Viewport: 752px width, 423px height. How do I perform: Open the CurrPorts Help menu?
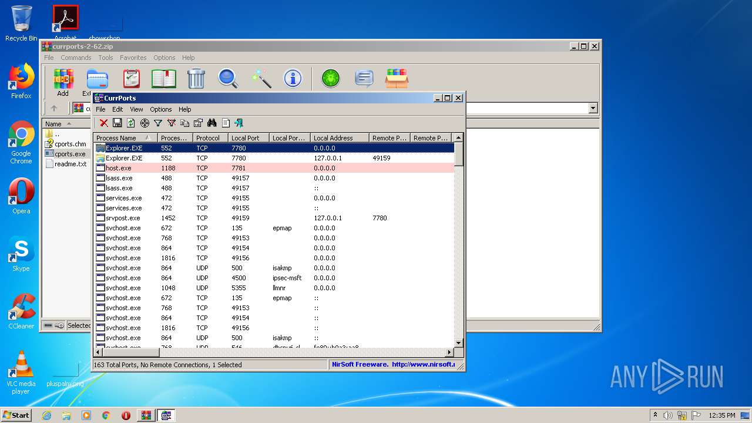[184, 109]
